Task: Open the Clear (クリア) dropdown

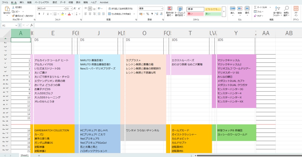Action: [258, 16]
